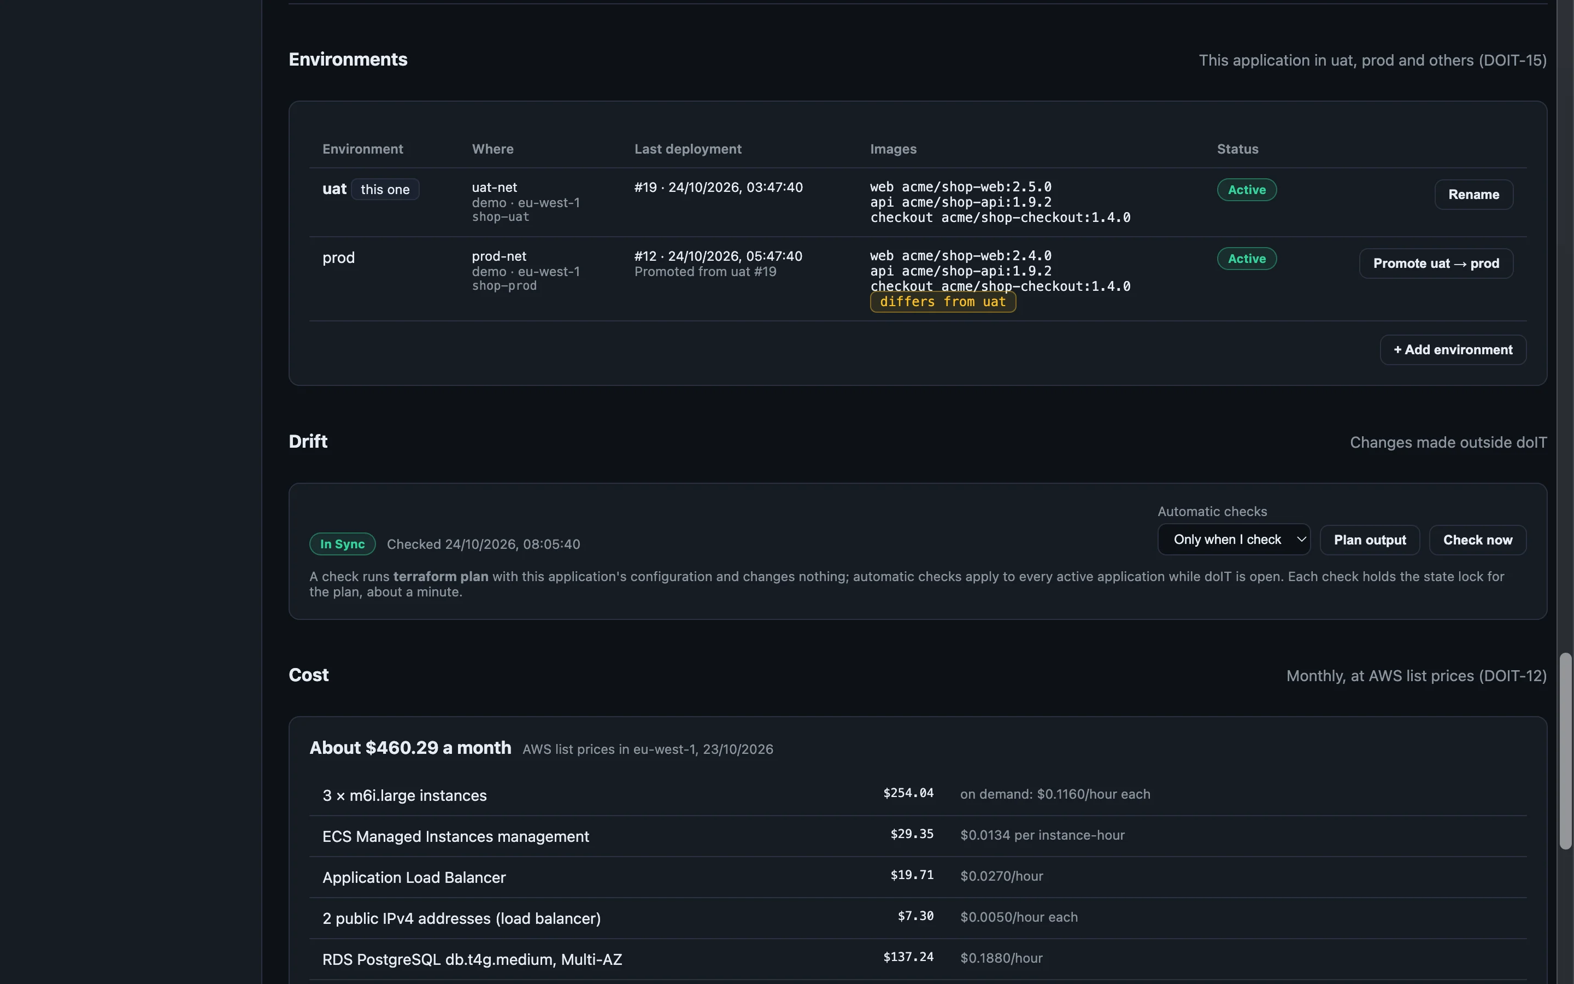
Task: Open the Automatic checks dropdown
Action: (x=1233, y=540)
